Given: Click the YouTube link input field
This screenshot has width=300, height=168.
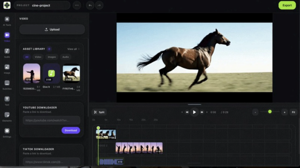Looking at the screenshot, I should point(51,120).
